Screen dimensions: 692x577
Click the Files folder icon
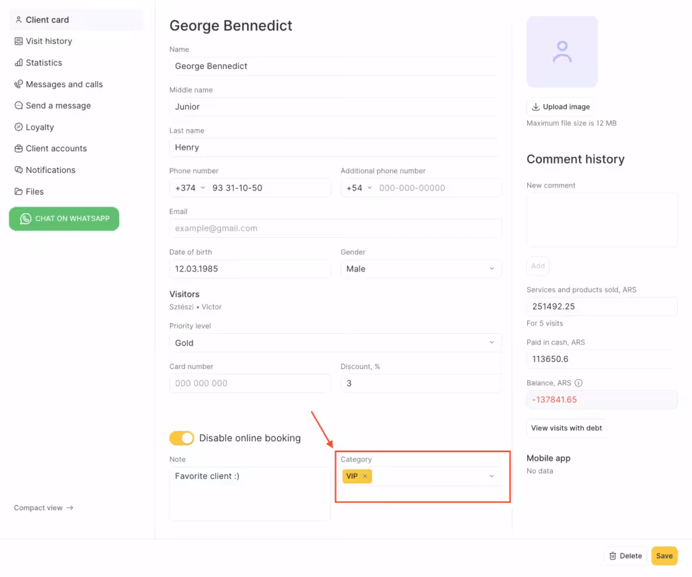(x=19, y=192)
